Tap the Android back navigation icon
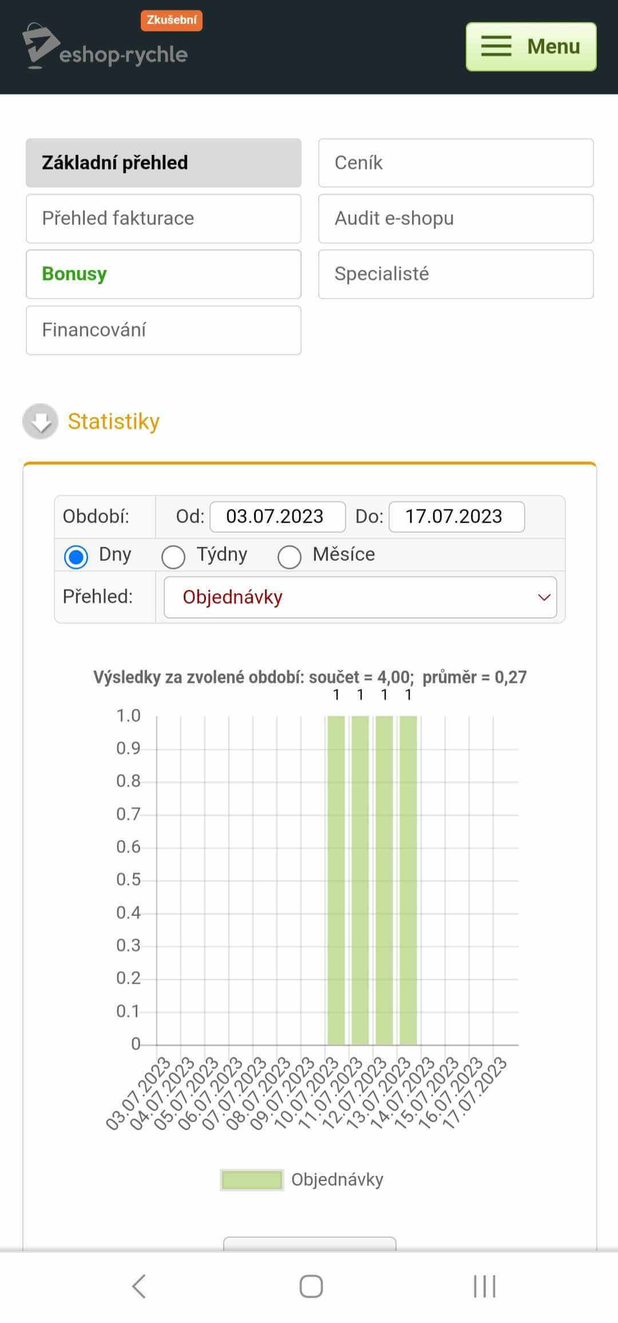The image size is (618, 1323). 139,1286
